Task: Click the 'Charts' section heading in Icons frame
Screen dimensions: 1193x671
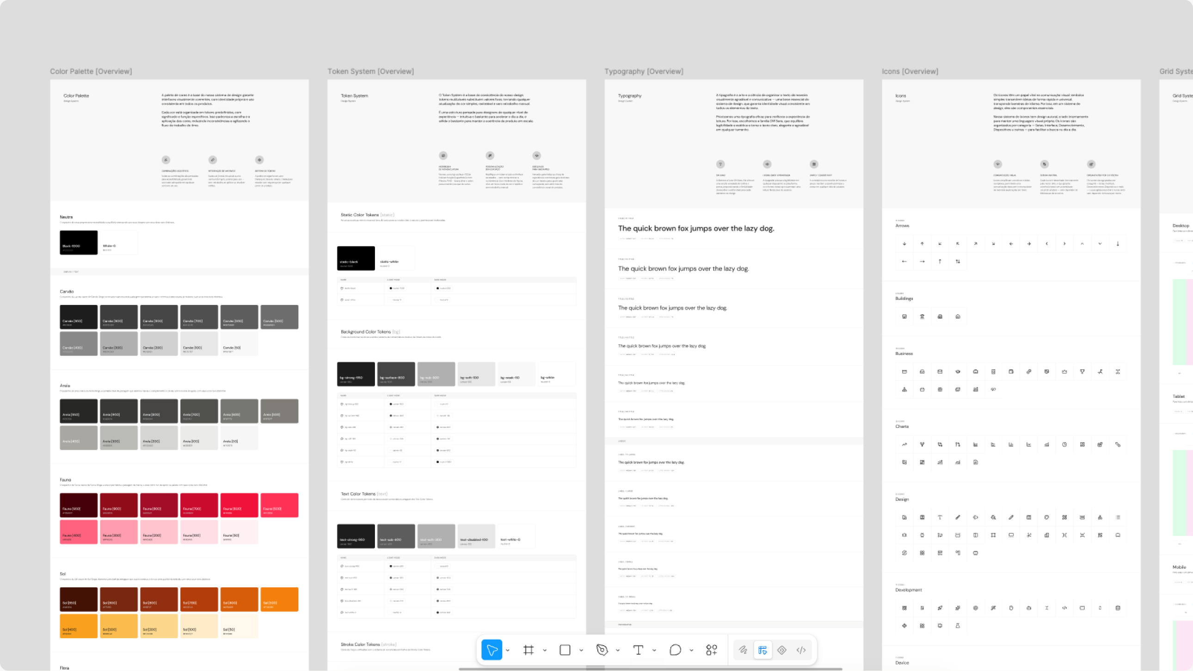Action: (902, 427)
